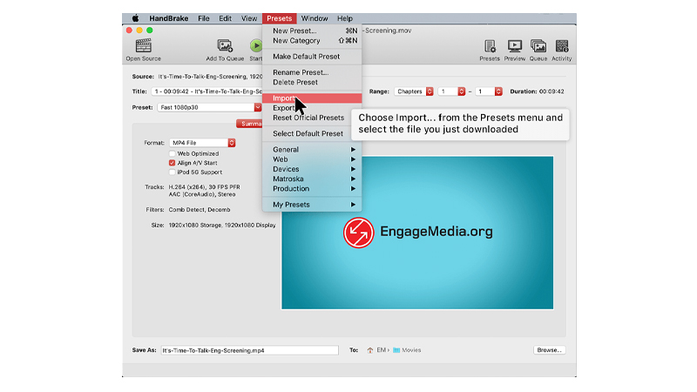
Task: Click the Comb Detect, Decomb filters text
Action: pyautogui.click(x=200, y=210)
